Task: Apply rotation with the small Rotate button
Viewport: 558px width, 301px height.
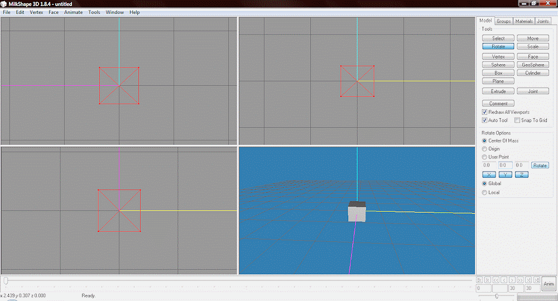Action: tap(540, 165)
